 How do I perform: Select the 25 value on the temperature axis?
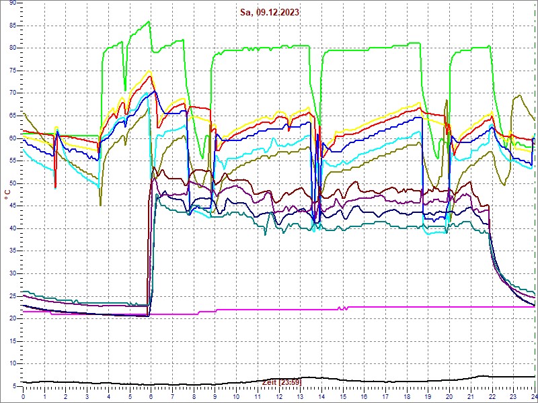(13, 296)
